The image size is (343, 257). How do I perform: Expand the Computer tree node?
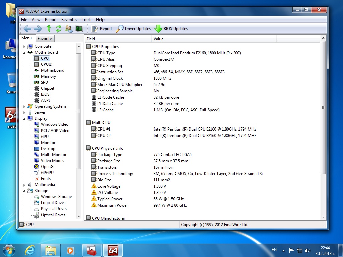click(24, 46)
